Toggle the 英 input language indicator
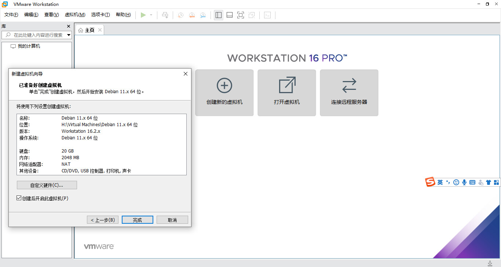Screen dimensions: 501x267 440,182
